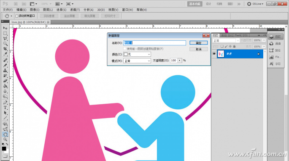Select 基本功能 workspace button
Viewport: 289px width, 161px height.
(x=195, y=4)
